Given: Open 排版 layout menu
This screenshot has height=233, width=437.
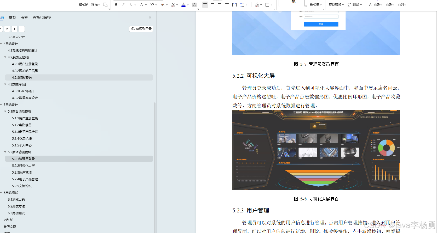Looking at the screenshot, I should (390, 5).
